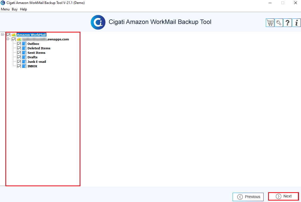Close the Cigati Backup Tool window
Image resolution: width=301 pixels, height=202 pixels.
[x=296, y=3]
